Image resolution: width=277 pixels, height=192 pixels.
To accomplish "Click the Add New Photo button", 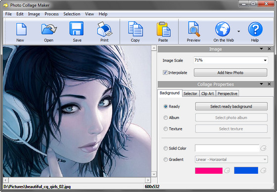I will coord(231,72).
